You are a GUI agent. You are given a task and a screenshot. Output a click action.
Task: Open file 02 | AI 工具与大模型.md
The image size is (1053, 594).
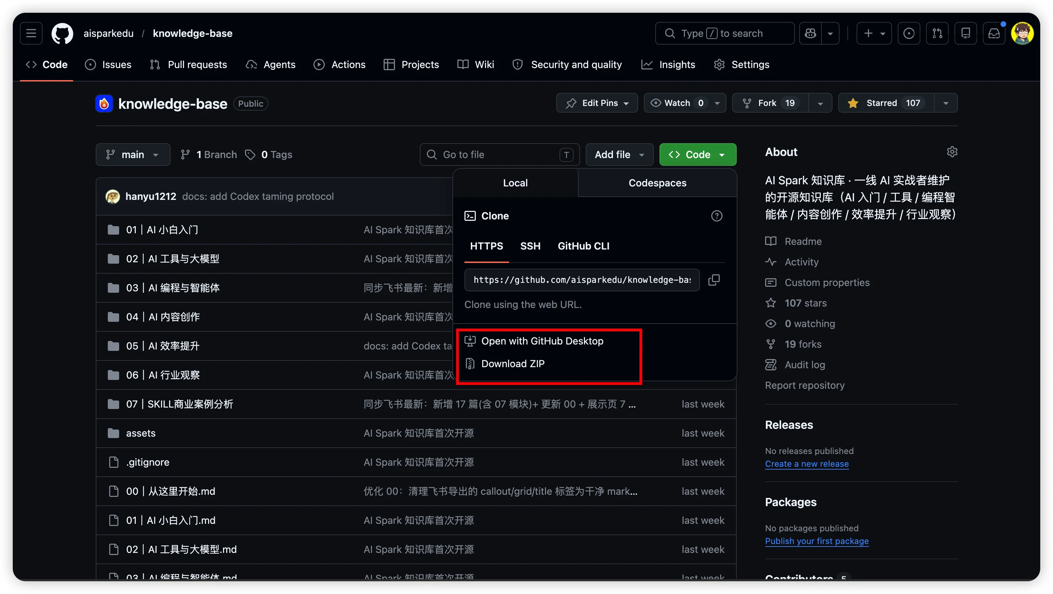point(181,549)
